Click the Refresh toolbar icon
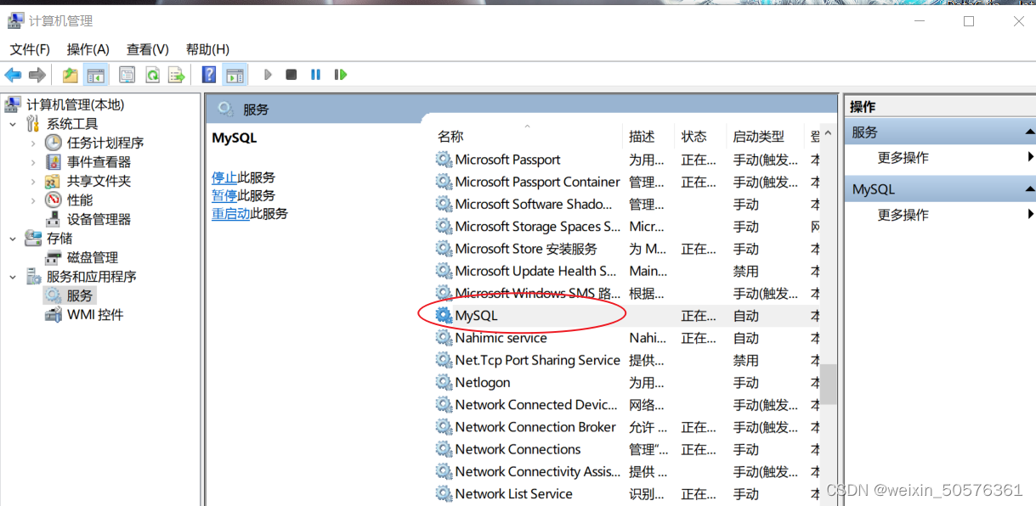 pyautogui.click(x=153, y=74)
